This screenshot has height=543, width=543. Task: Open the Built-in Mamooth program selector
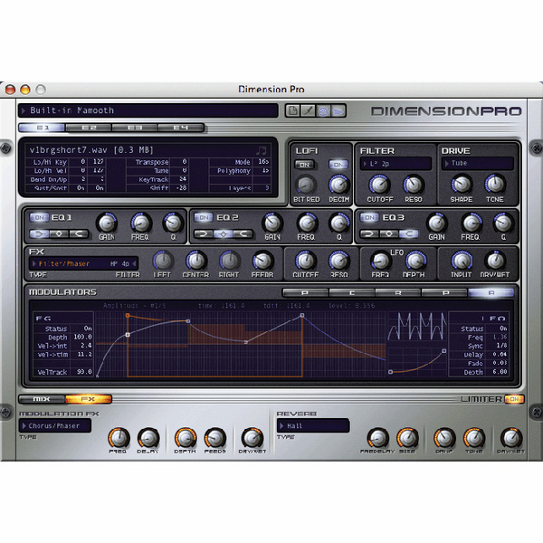[x=148, y=110]
